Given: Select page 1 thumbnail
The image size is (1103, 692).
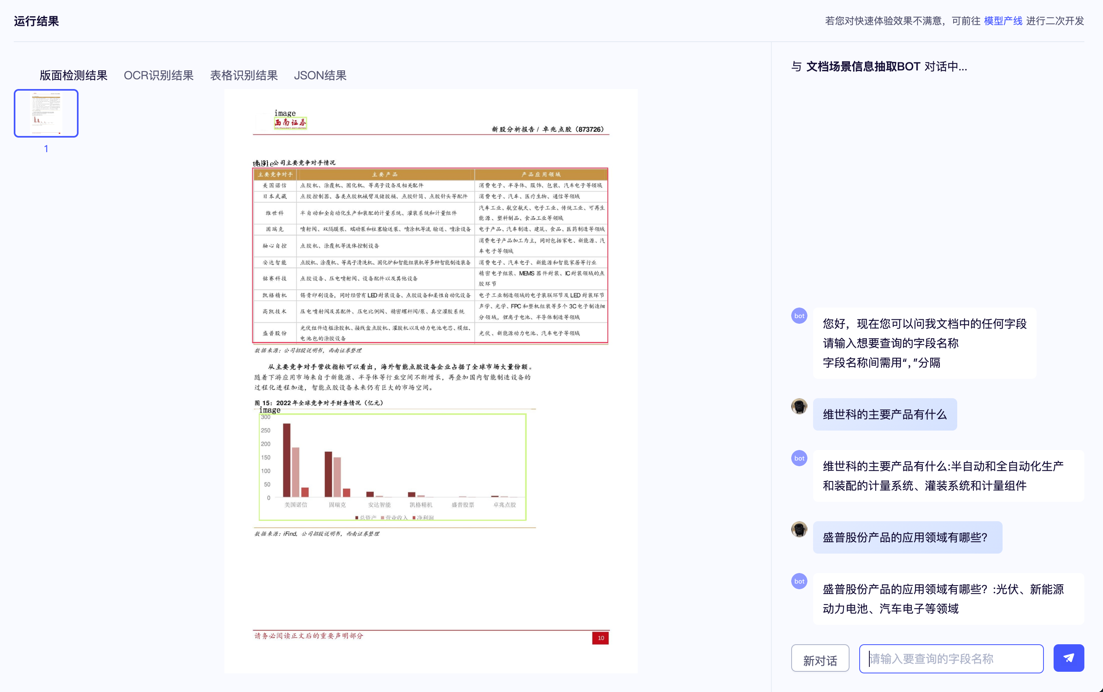Looking at the screenshot, I should 46,113.
